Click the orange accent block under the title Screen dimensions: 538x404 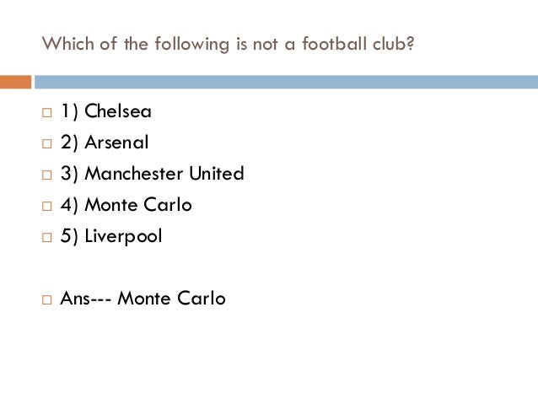[x=15, y=82]
